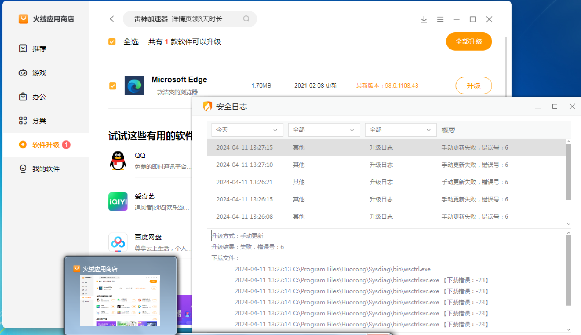Viewport: 581px width, 335px height.
Task: Click the search magnifier icon
Action: click(x=246, y=19)
